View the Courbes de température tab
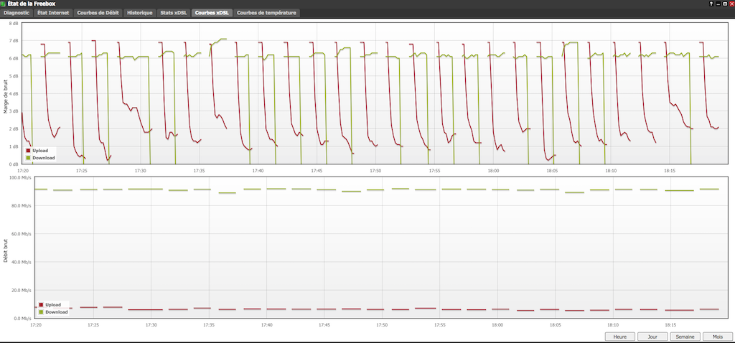This screenshot has height=343, width=735. click(x=266, y=13)
